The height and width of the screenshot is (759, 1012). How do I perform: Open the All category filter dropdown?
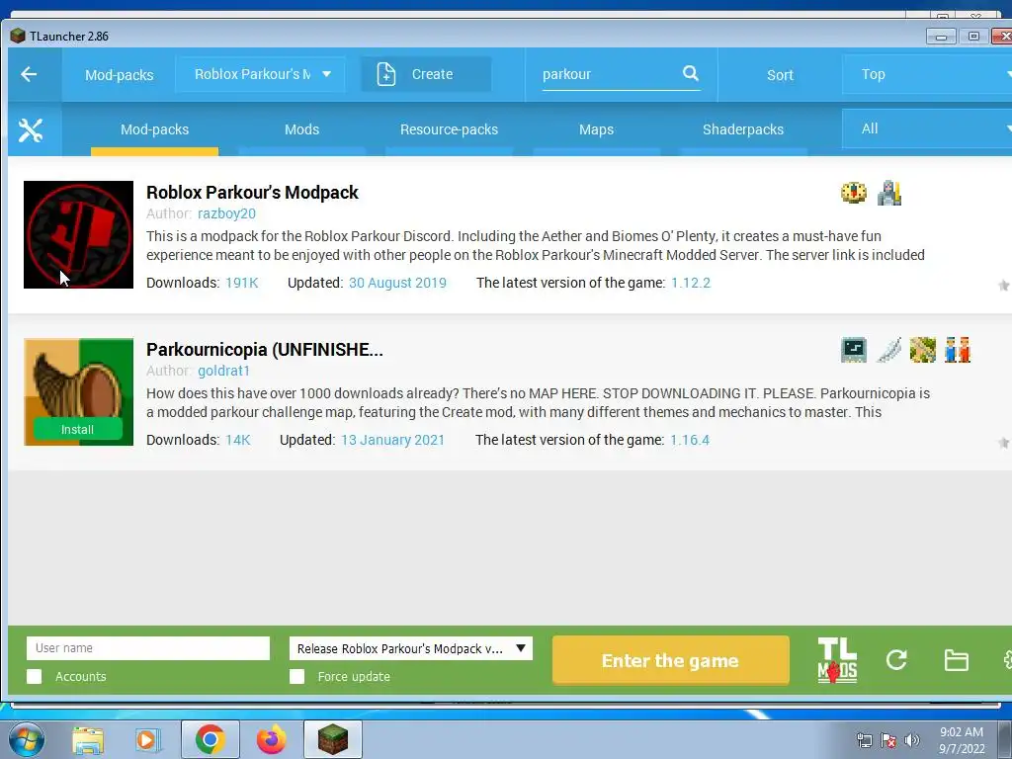click(x=927, y=128)
